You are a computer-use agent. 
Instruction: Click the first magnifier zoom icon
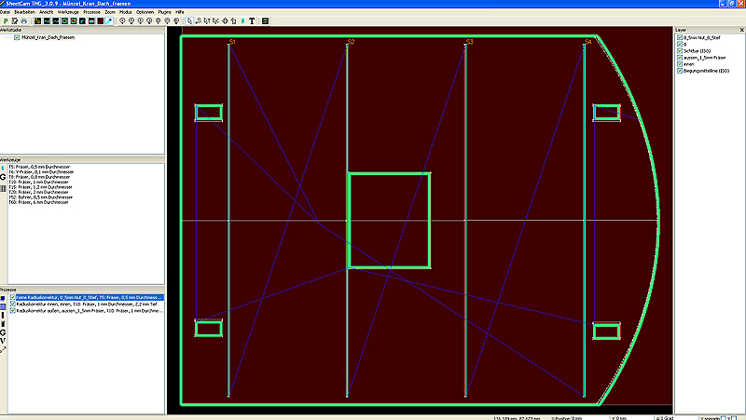(x=122, y=20)
